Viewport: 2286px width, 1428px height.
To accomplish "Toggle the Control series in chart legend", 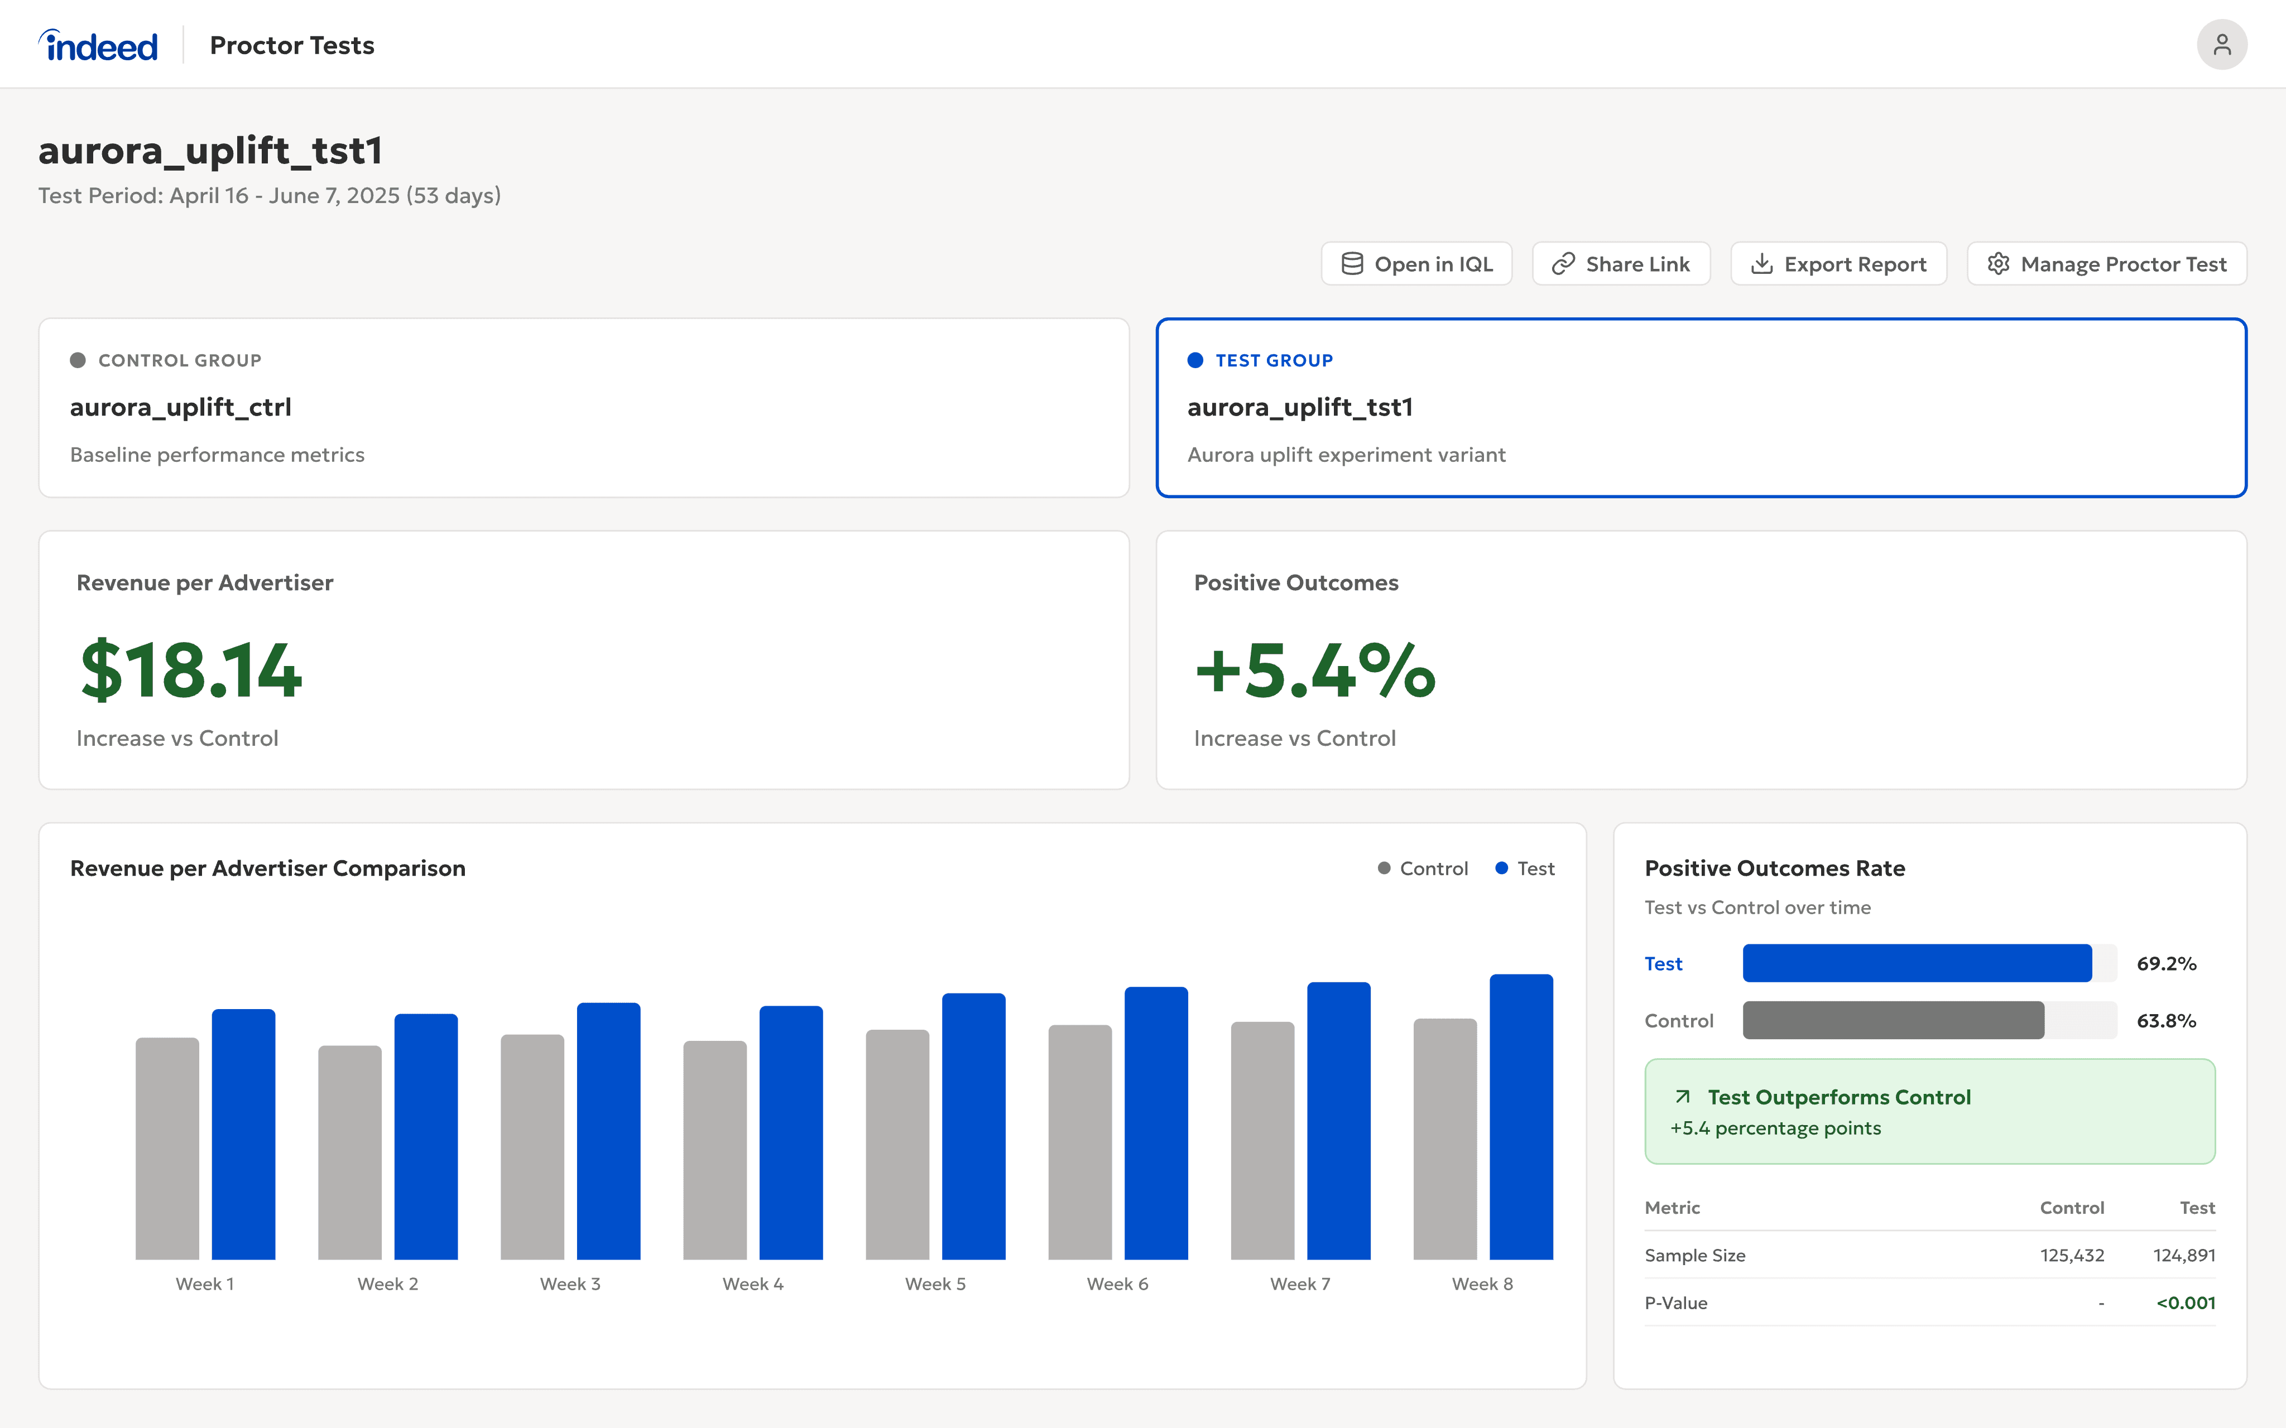I will tap(1423, 868).
